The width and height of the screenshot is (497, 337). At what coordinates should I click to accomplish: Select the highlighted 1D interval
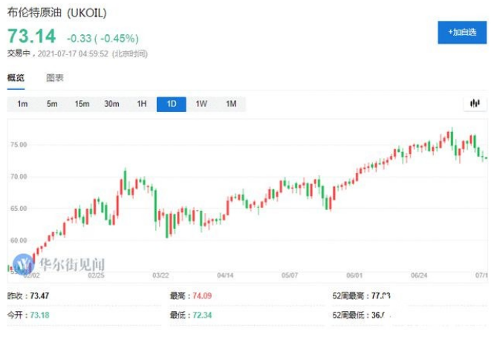pos(171,104)
